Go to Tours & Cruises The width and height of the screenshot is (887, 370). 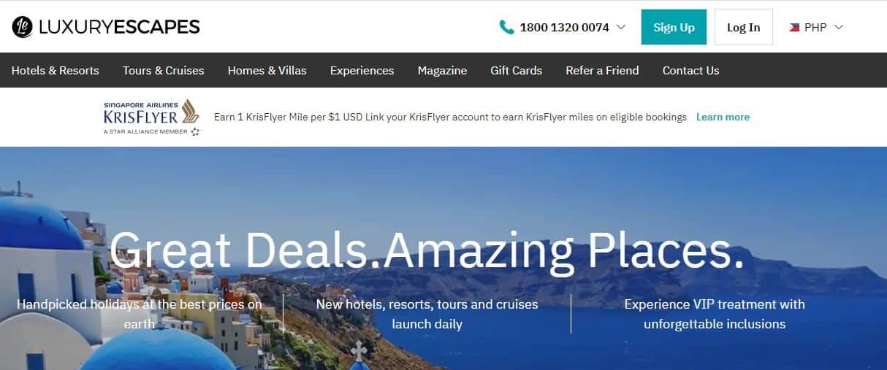click(164, 71)
